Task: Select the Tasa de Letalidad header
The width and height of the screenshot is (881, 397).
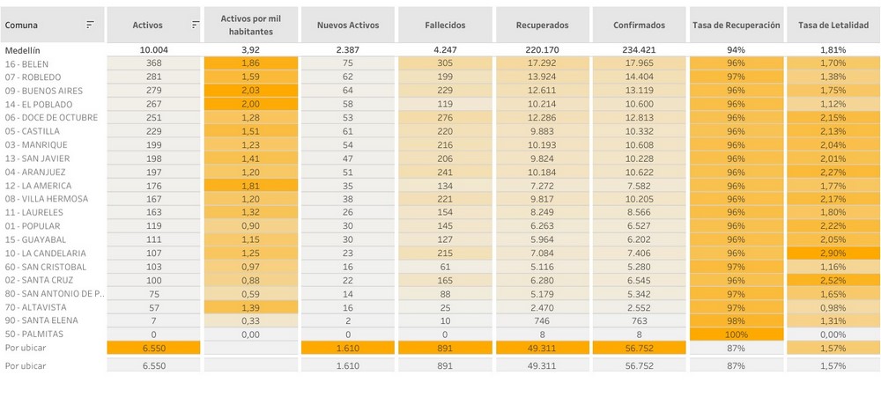Action: click(x=833, y=26)
